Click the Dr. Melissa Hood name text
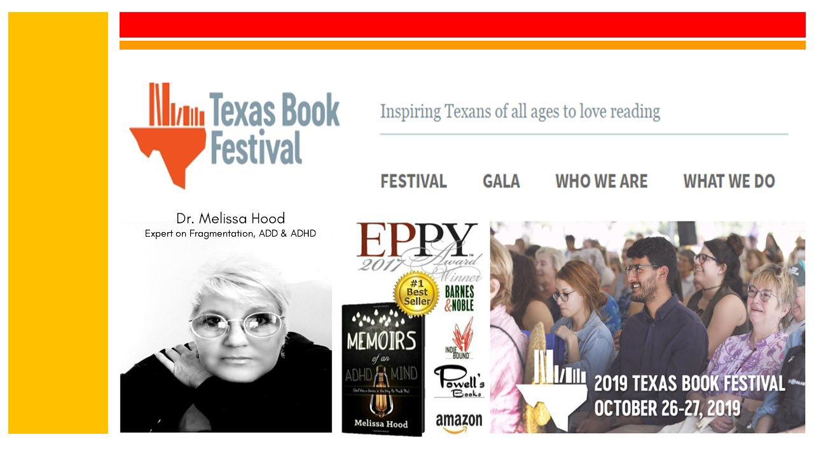Screen dimensions: 814x458 (230, 219)
